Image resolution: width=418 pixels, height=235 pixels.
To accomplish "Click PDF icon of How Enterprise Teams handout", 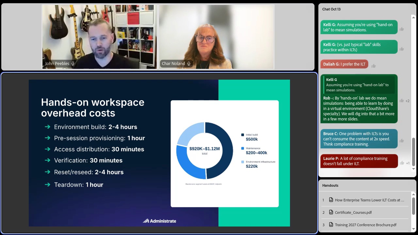I will (331, 200).
